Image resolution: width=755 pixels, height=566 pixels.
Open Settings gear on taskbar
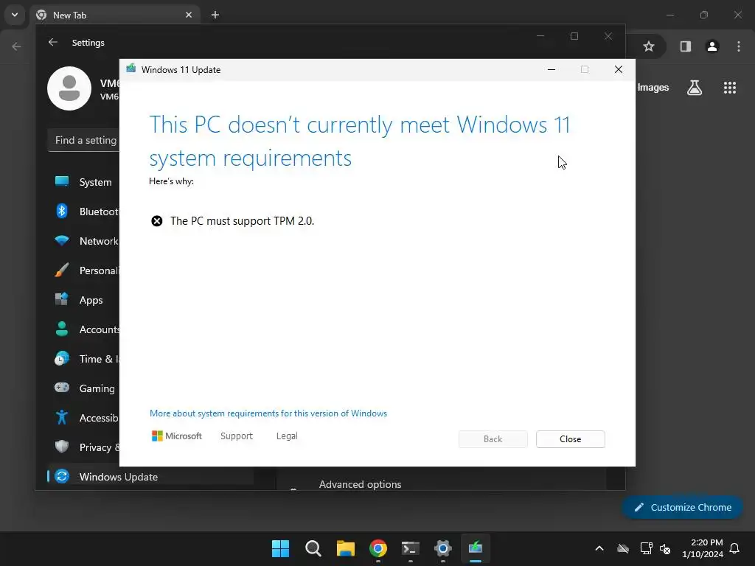pos(443,548)
